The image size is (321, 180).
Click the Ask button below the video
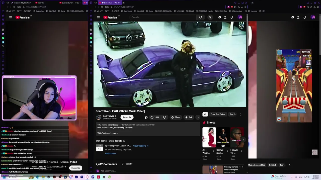click(188, 117)
